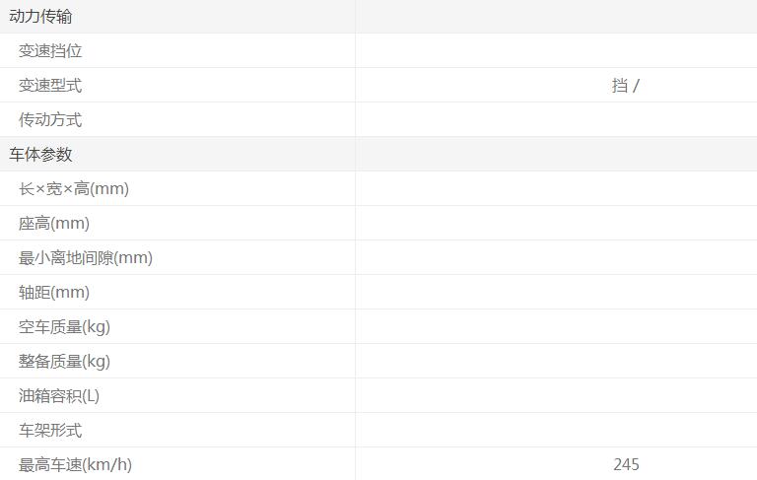Select the 变速挡位 row label
This screenshot has height=480, width=757.
(50, 51)
